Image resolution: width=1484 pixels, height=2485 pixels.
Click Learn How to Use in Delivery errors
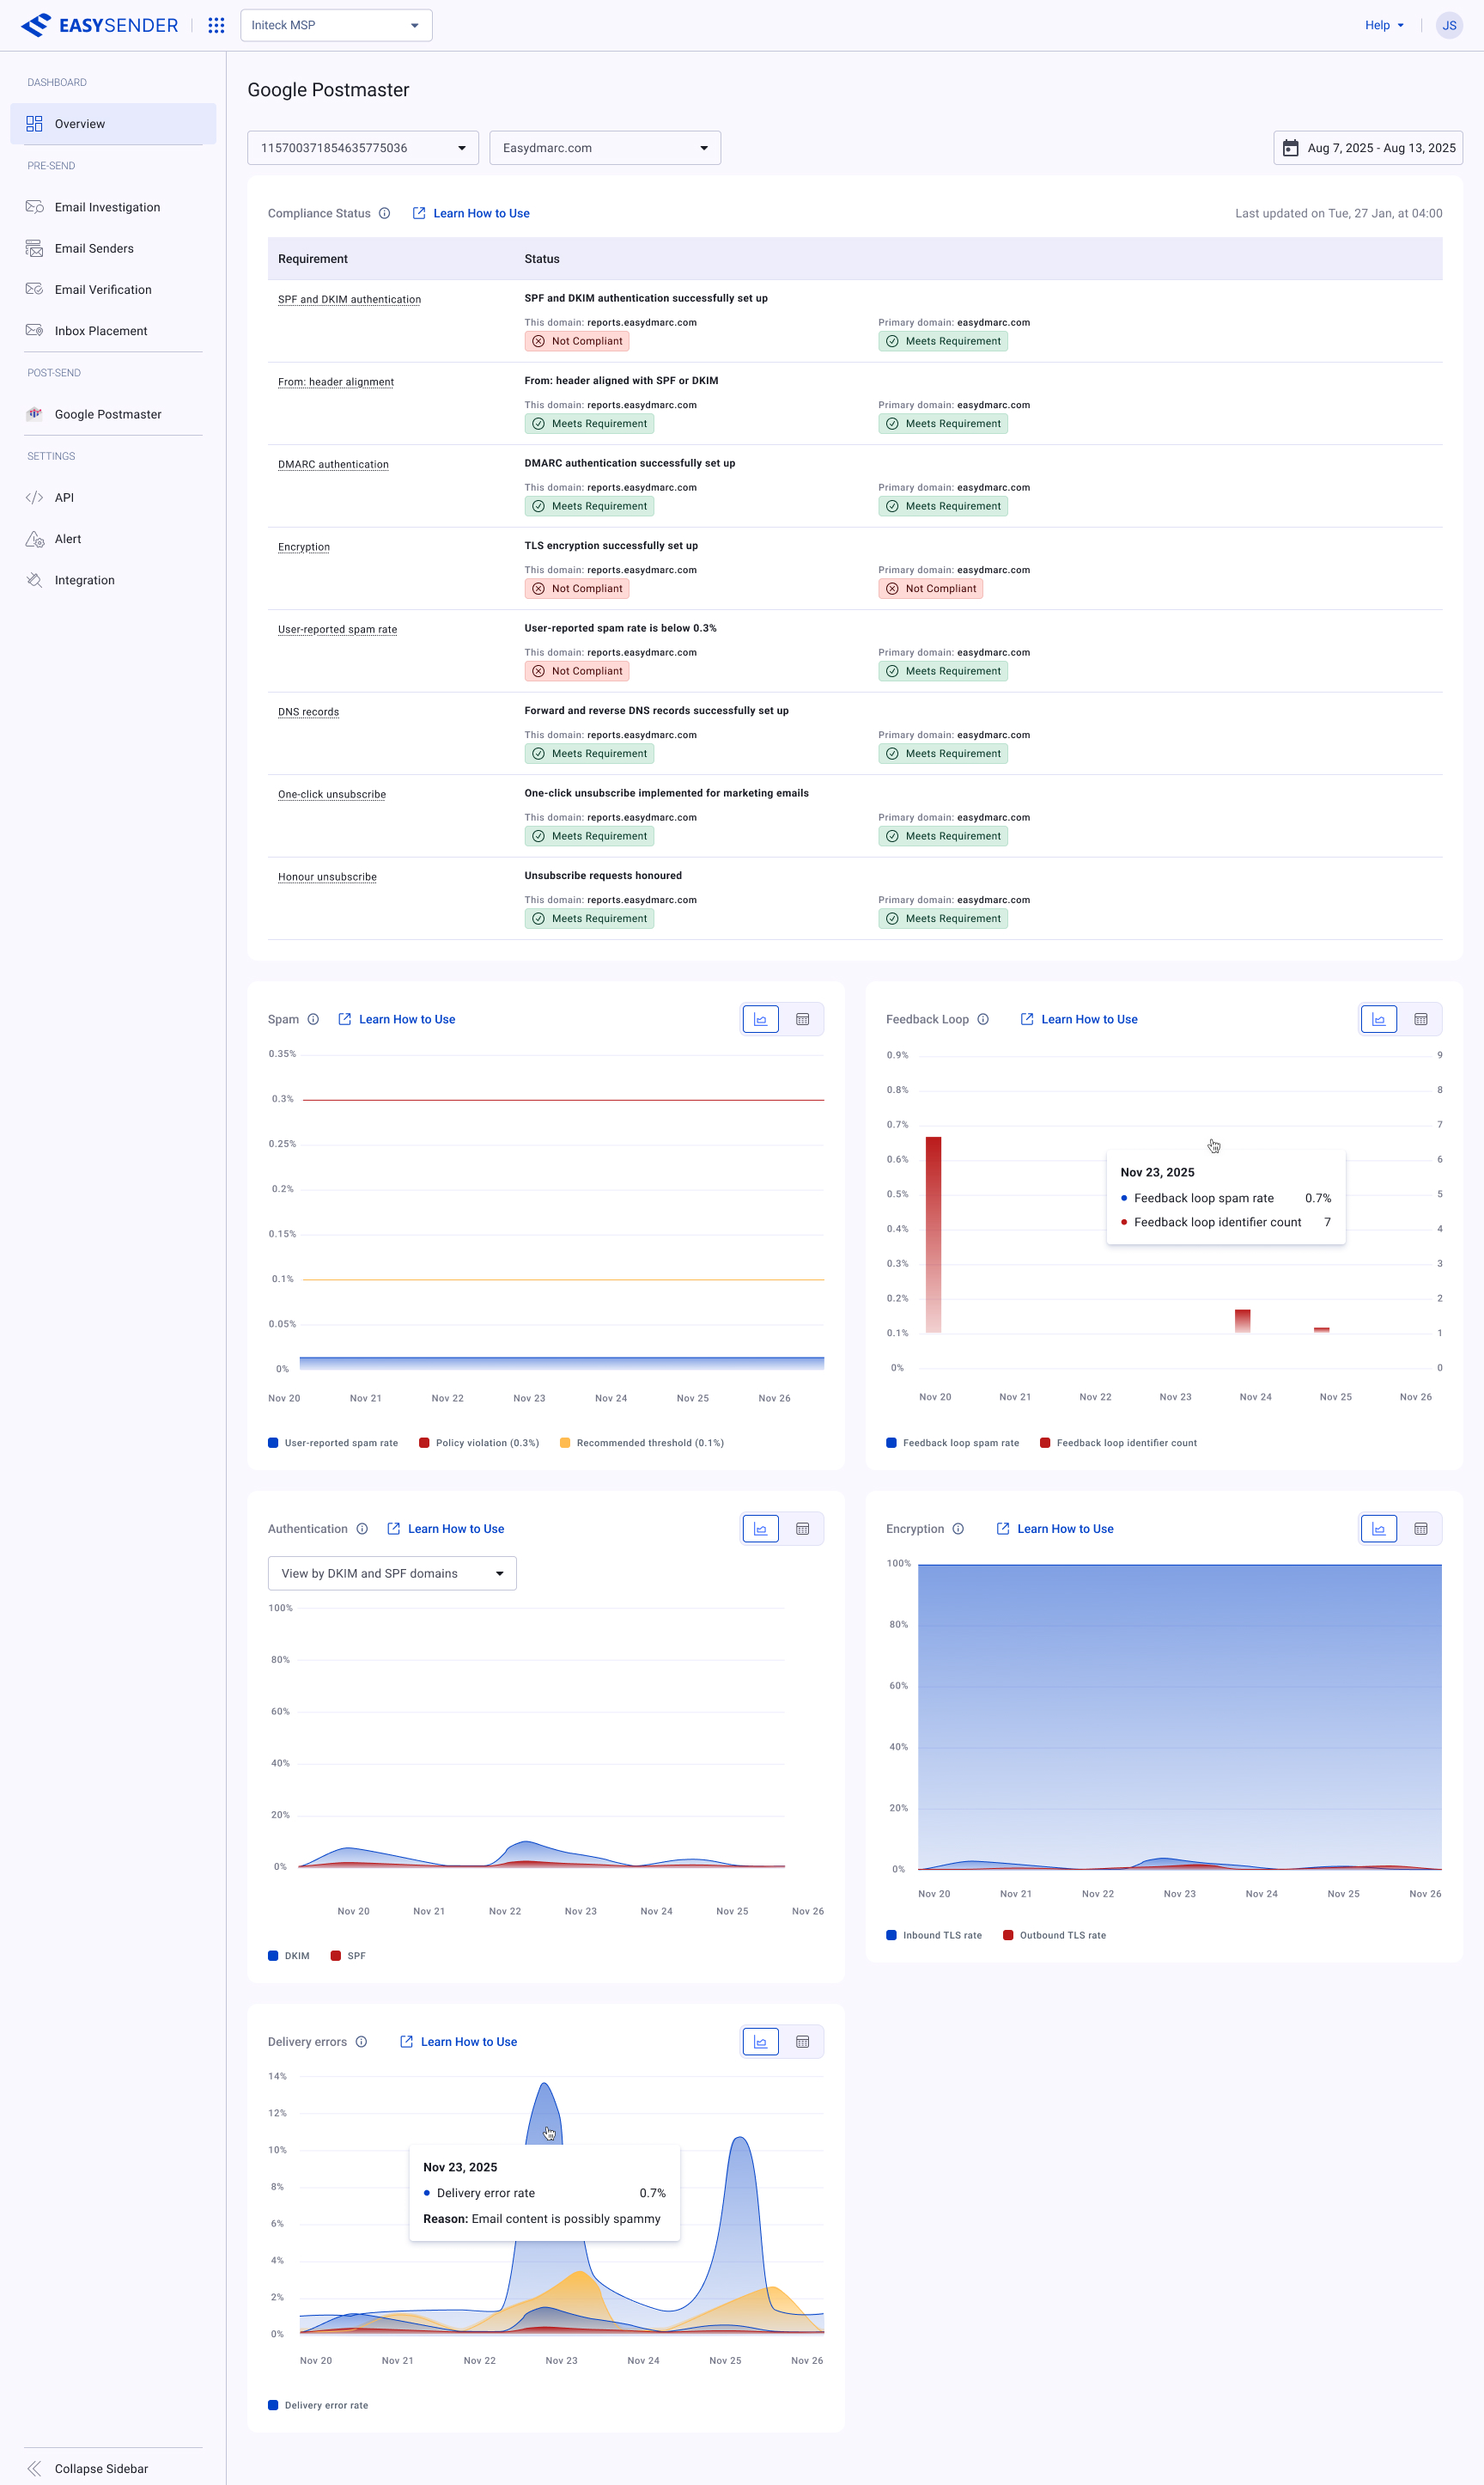coord(469,2042)
